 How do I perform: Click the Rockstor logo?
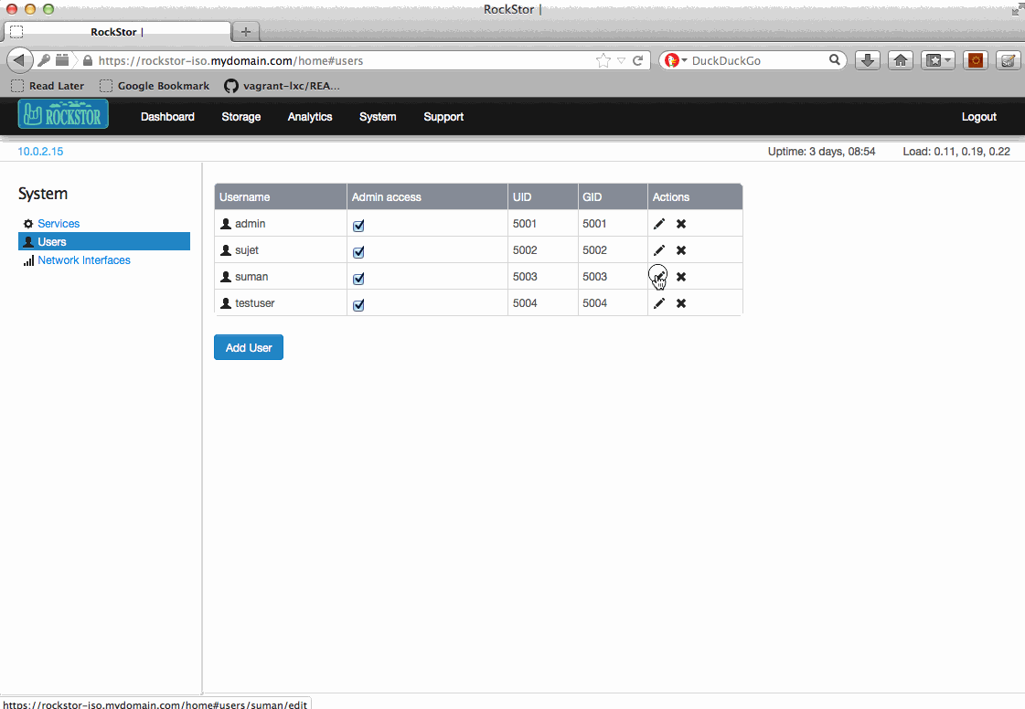[63, 114]
